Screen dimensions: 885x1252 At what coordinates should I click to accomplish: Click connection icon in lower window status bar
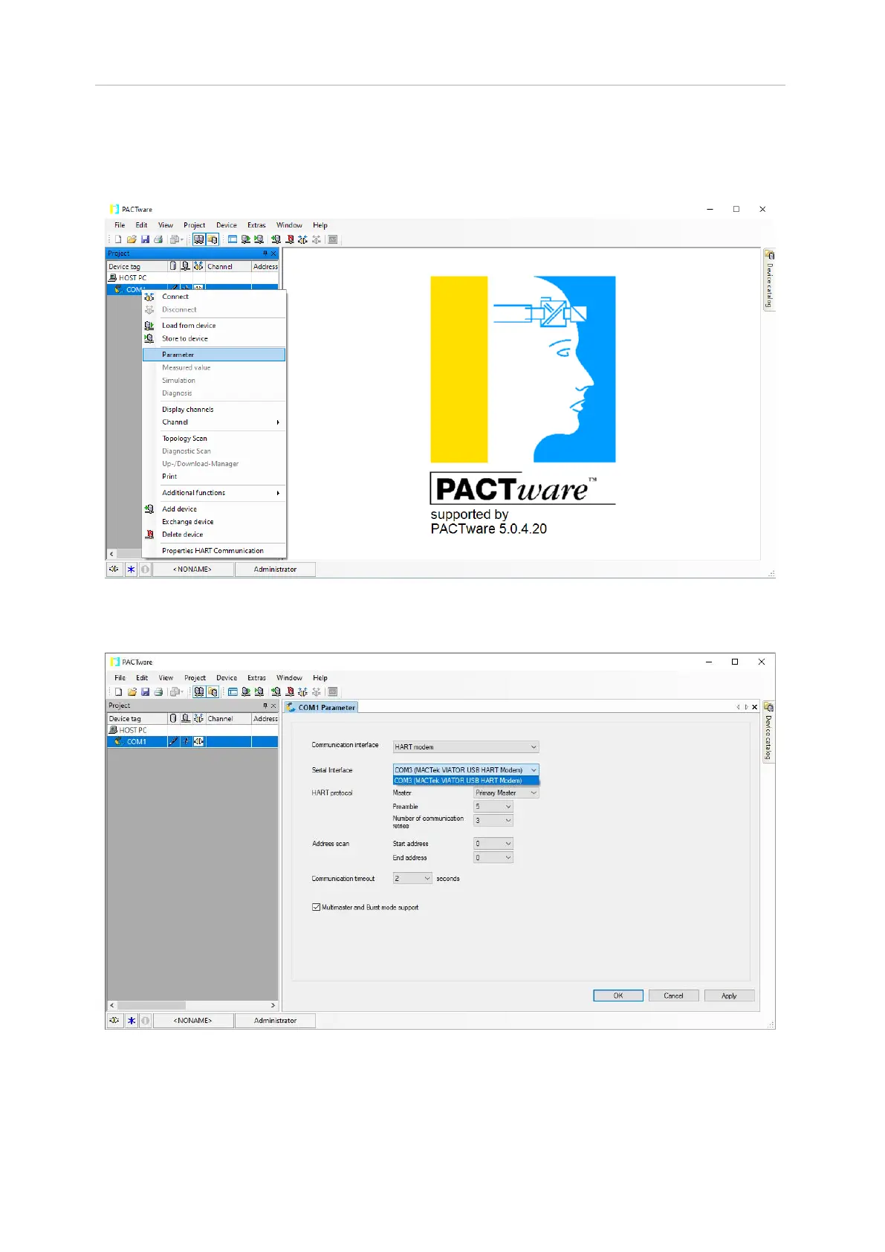click(114, 1021)
